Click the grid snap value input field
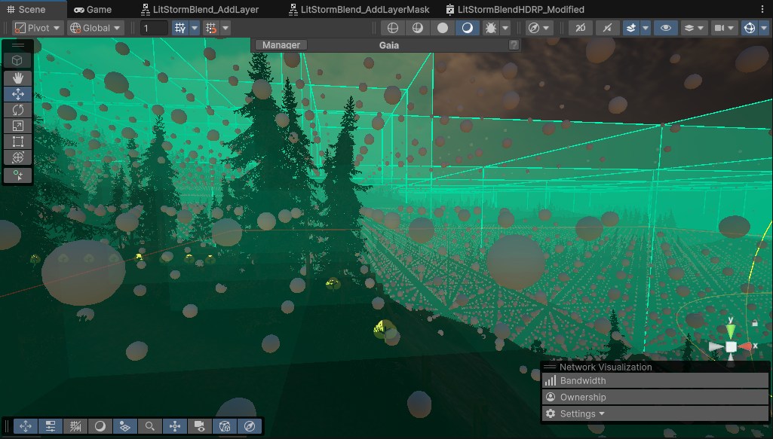Viewport: 773px width, 439px height. (x=154, y=28)
